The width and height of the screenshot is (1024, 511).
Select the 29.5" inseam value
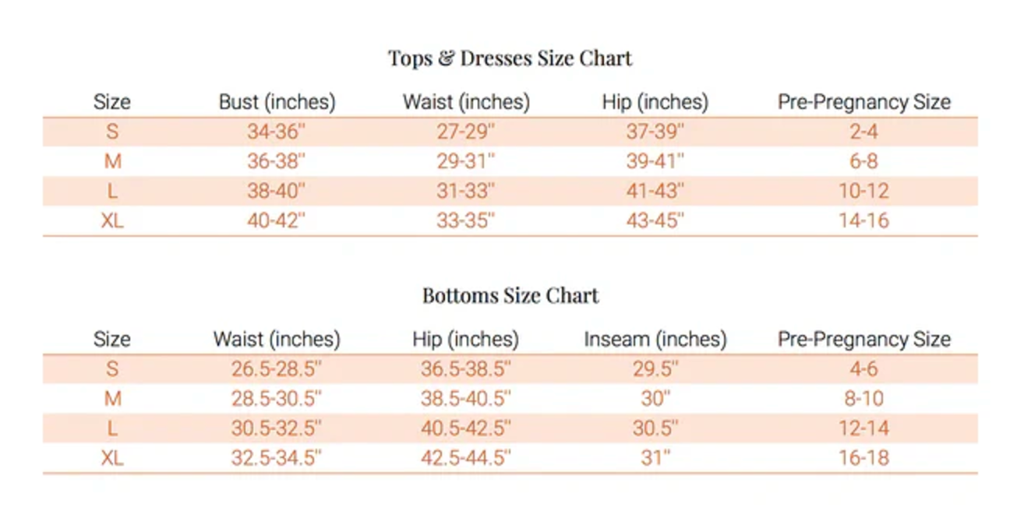(x=655, y=369)
